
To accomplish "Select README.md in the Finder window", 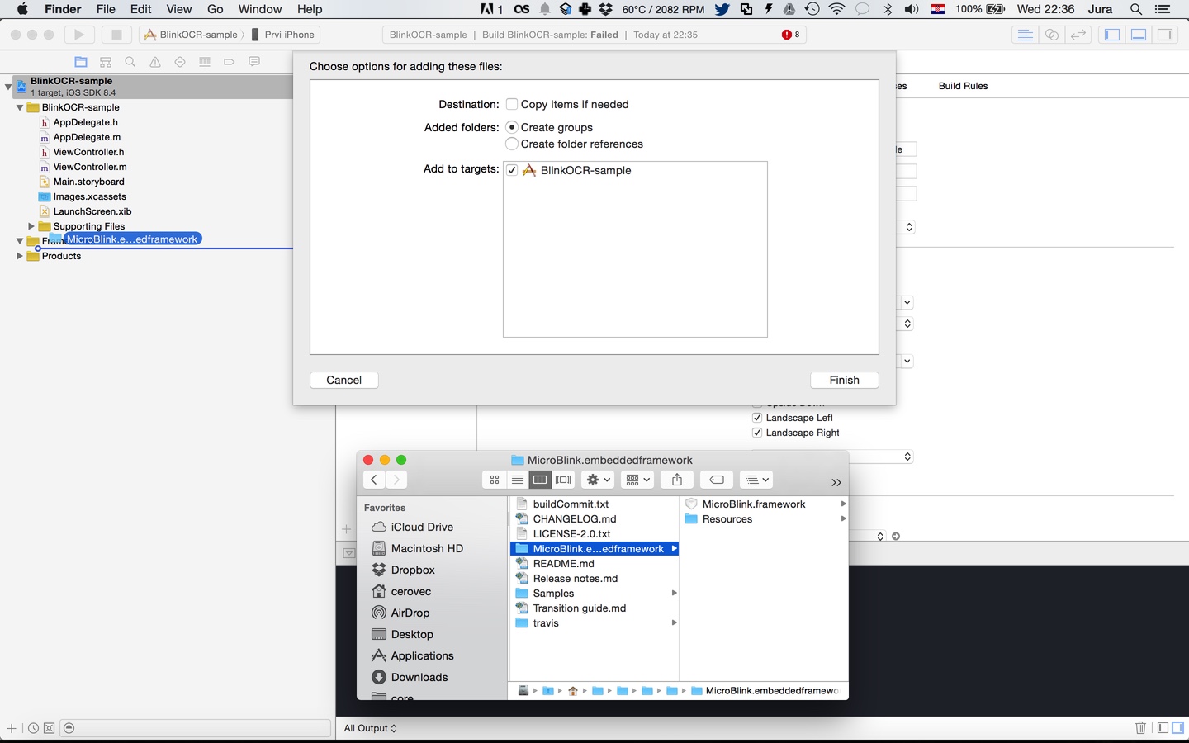I will click(564, 564).
